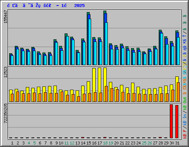Viewport: 189px width, 147px height.
Task: Click the red 'kB F' legend label
Action: 185,134
